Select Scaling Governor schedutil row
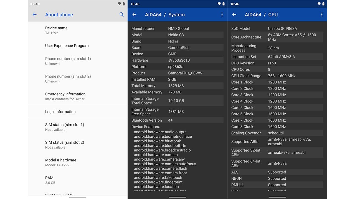This screenshot has height=199, width=355. coord(277,133)
